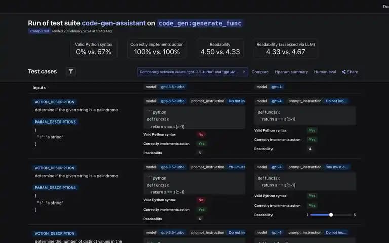This screenshot has width=389, height=243.
Task: Click the gpt-3.5-turbo code block in the You must row
Action: pos(194,183)
